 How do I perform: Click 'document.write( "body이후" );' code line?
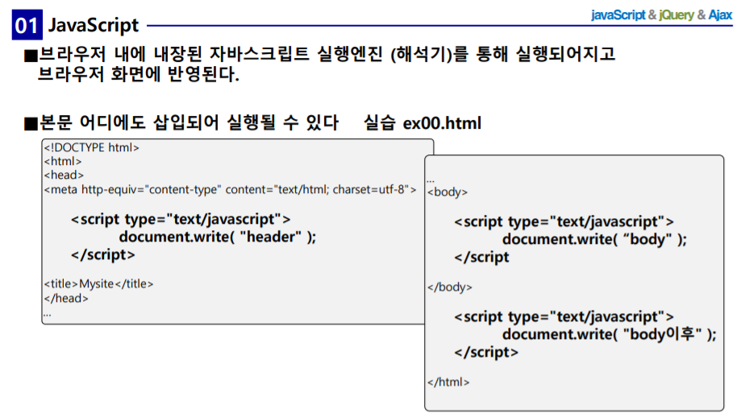(x=609, y=334)
